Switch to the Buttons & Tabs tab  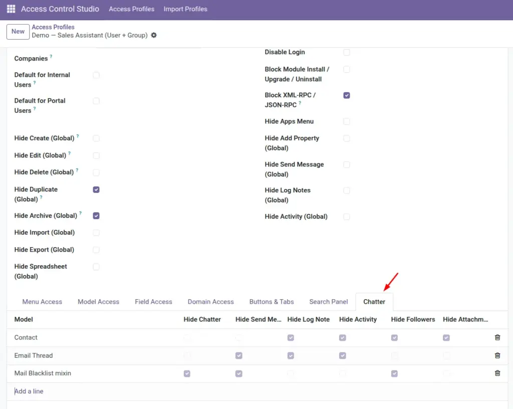pyautogui.click(x=272, y=302)
